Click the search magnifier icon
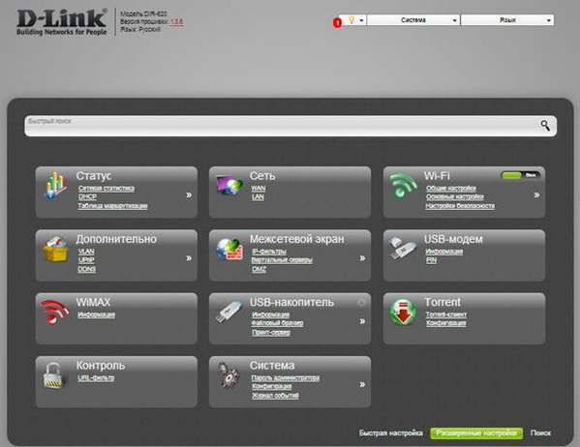 pyautogui.click(x=545, y=126)
